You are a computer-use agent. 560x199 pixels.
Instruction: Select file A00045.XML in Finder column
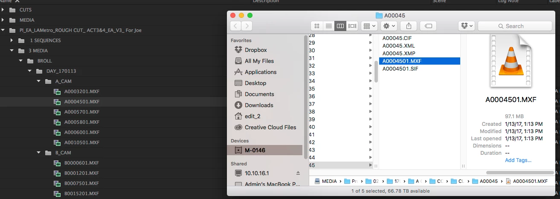click(399, 45)
